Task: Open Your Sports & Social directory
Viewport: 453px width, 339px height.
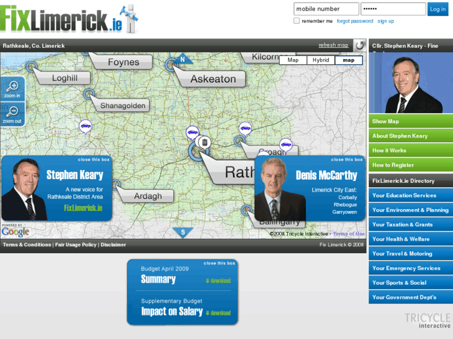Action: tap(411, 282)
